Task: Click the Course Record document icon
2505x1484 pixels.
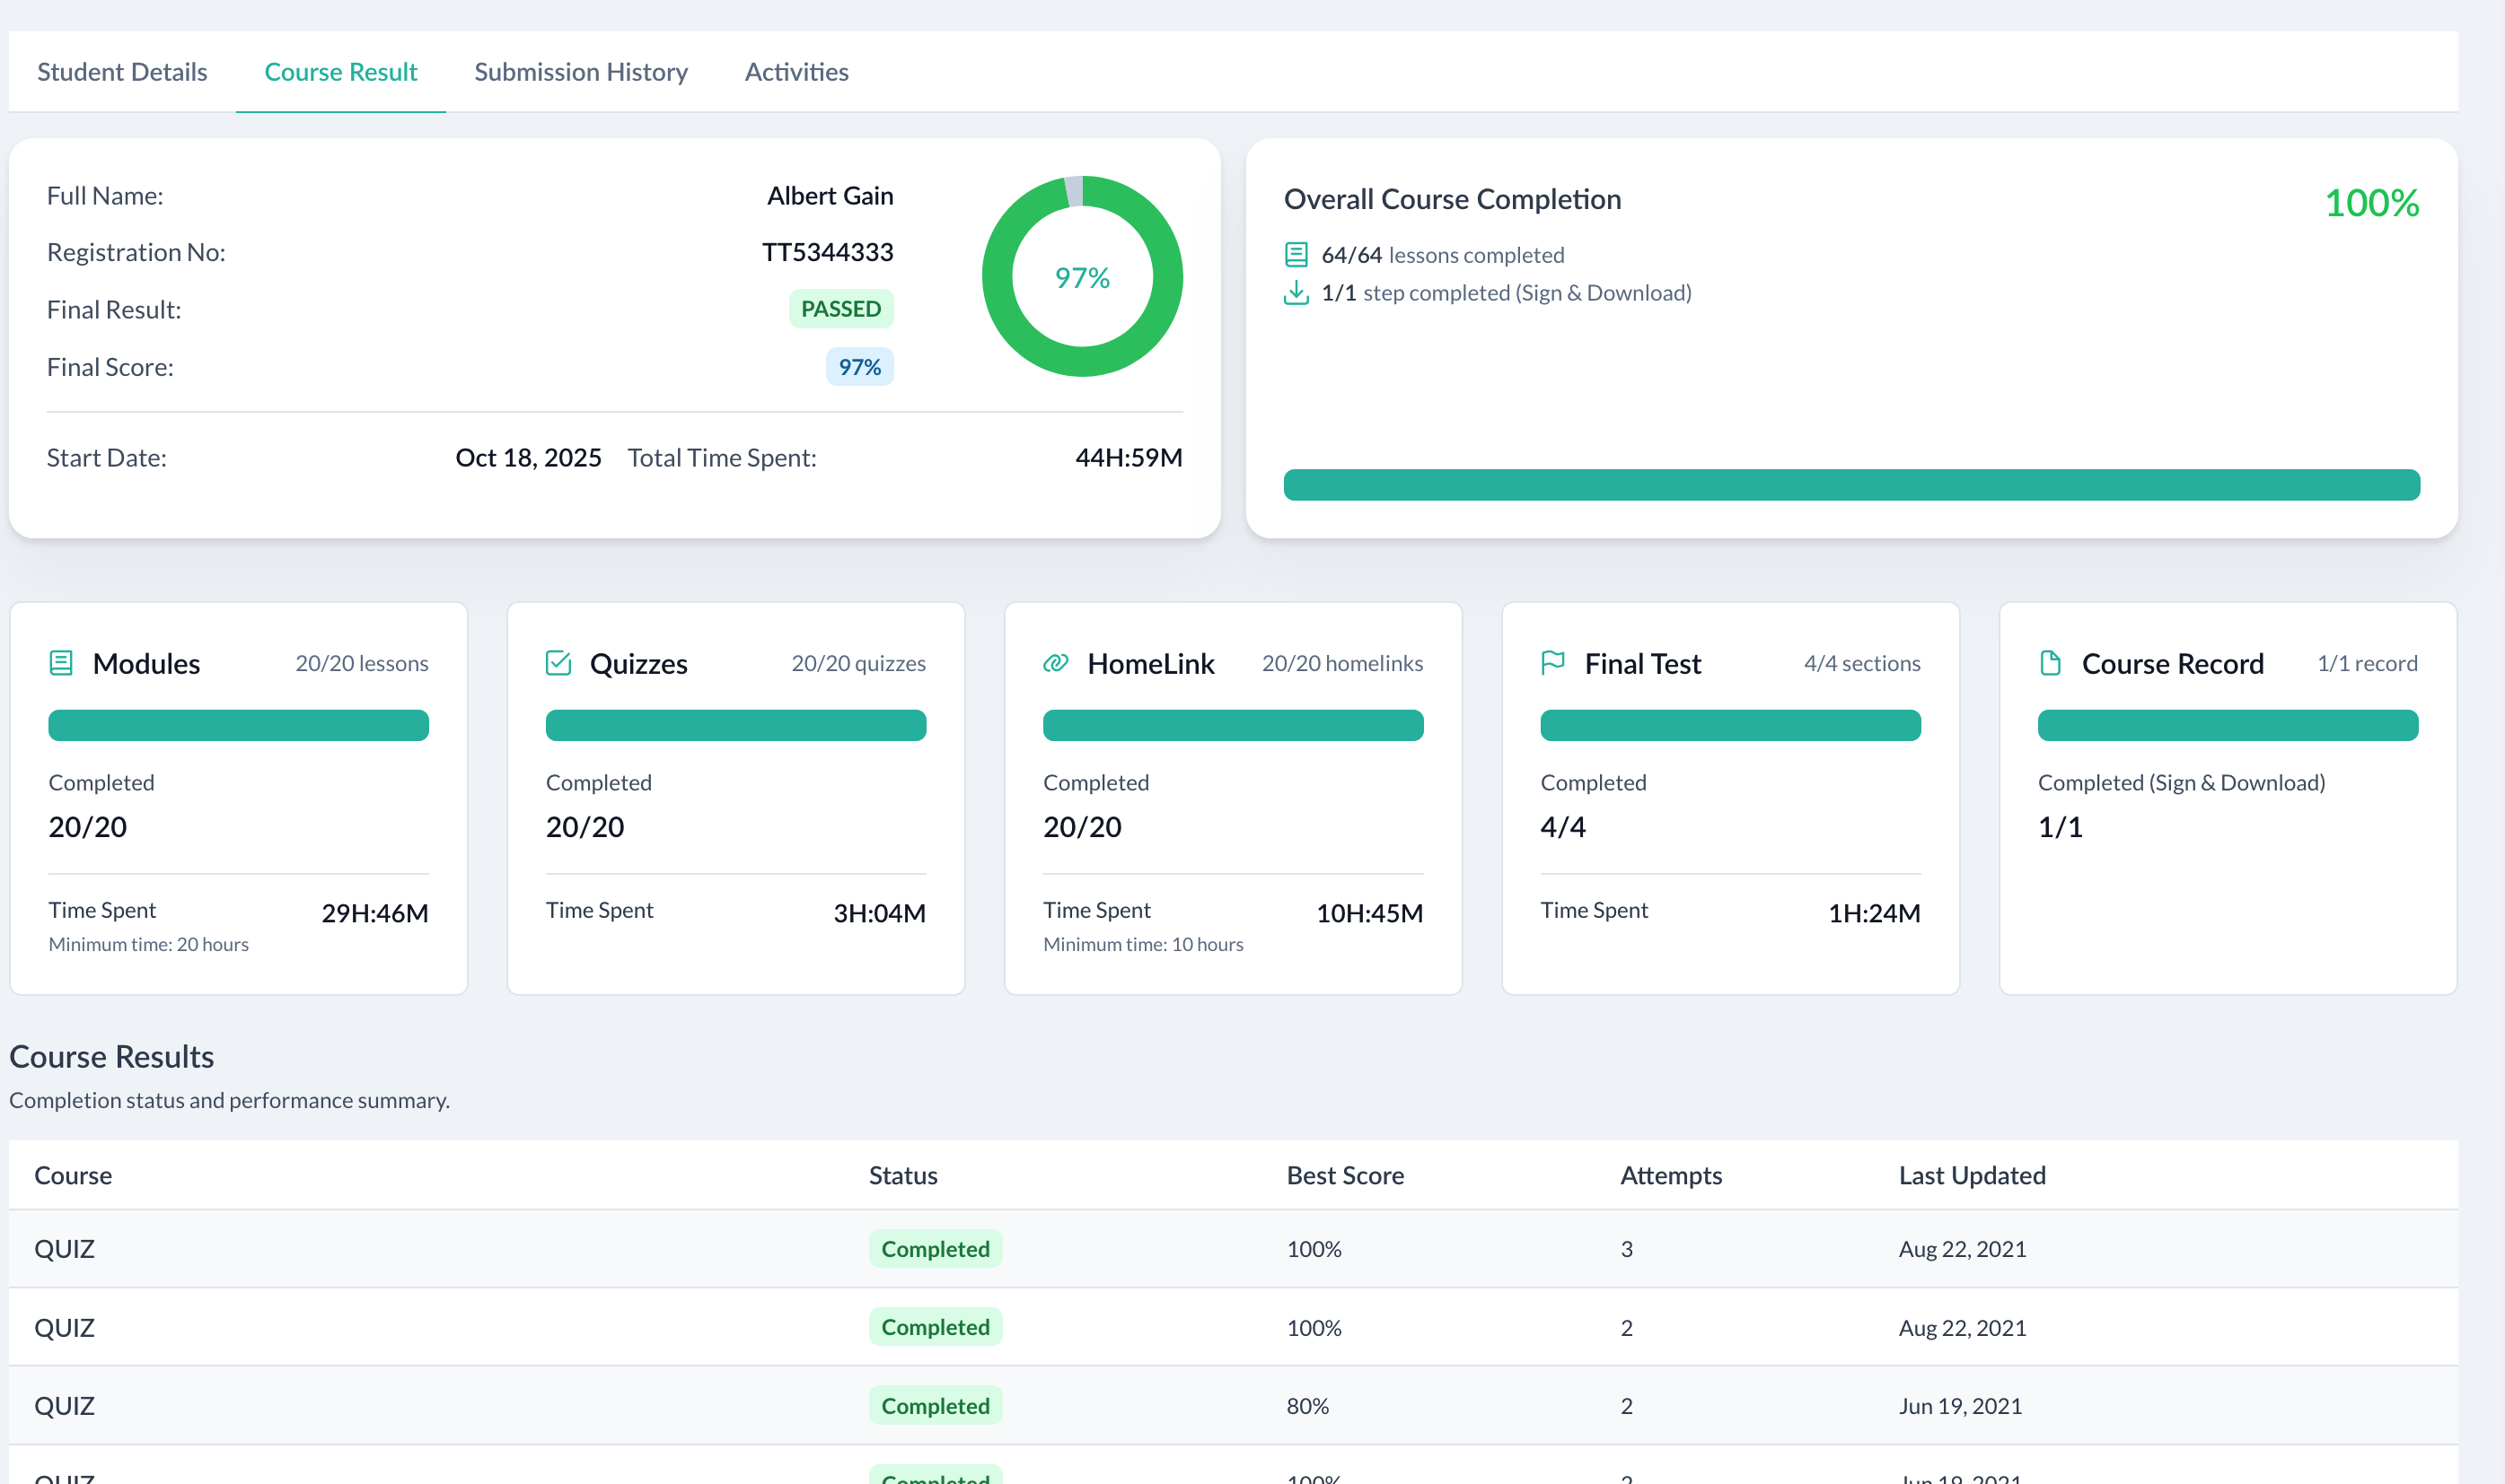Action: pyautogui.click(x=2050, y=663)
